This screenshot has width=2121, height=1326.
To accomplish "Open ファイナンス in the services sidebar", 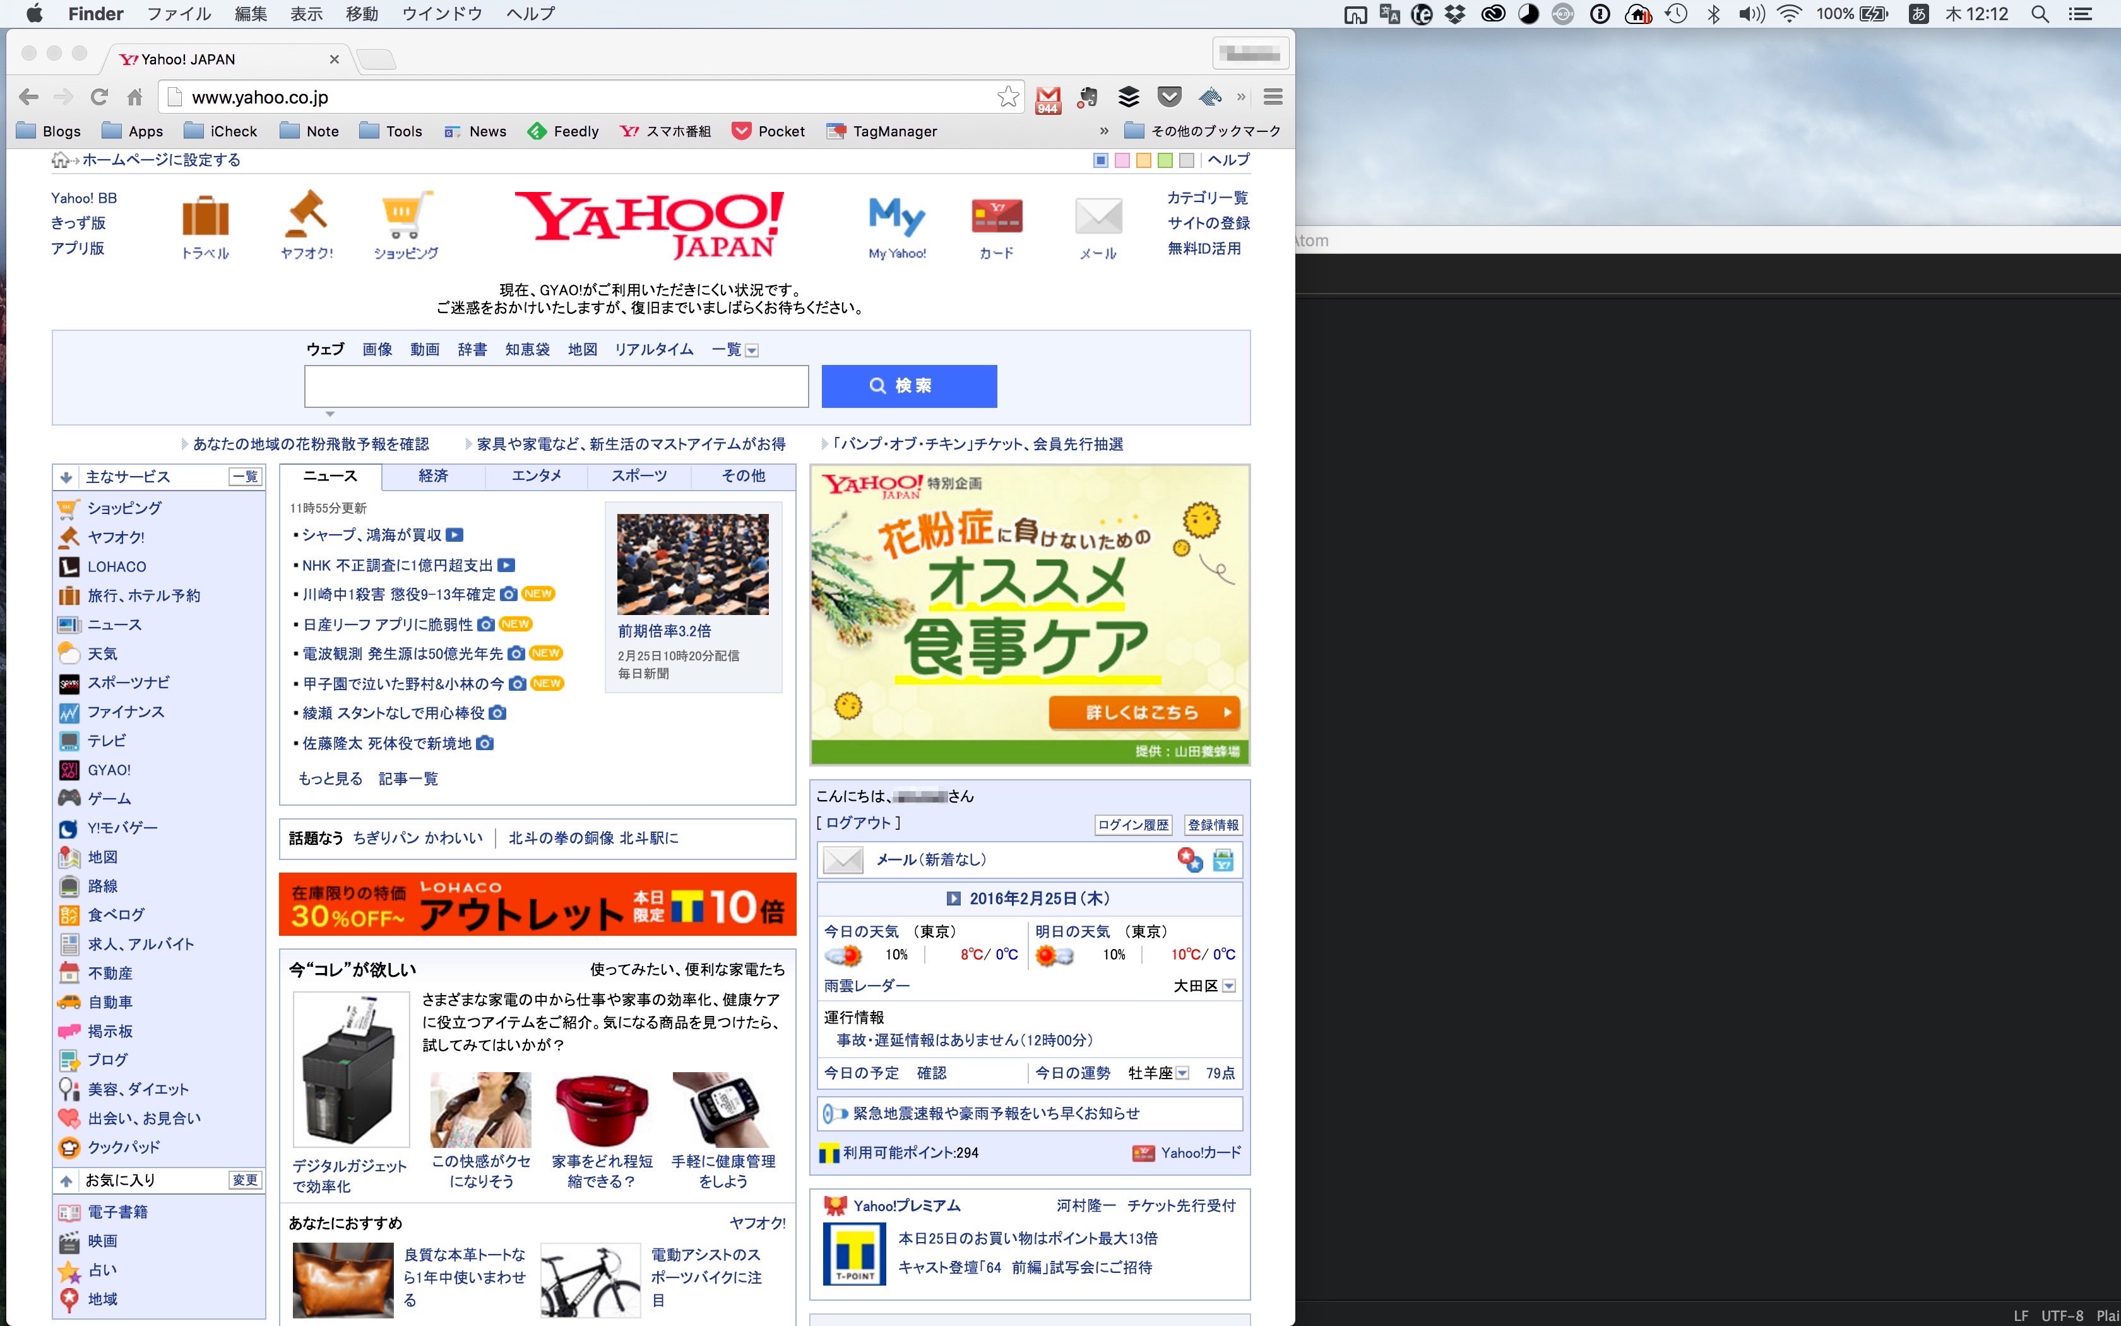I will point(126,712).
